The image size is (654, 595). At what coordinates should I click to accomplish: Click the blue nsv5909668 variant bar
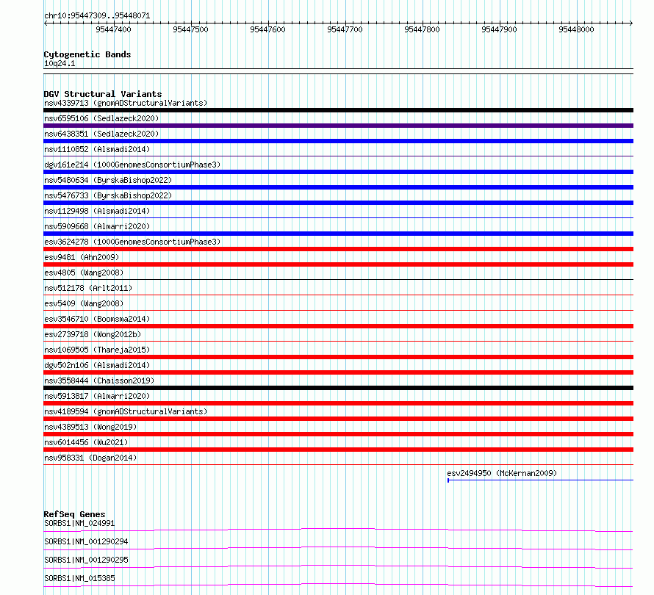(338, 234)
